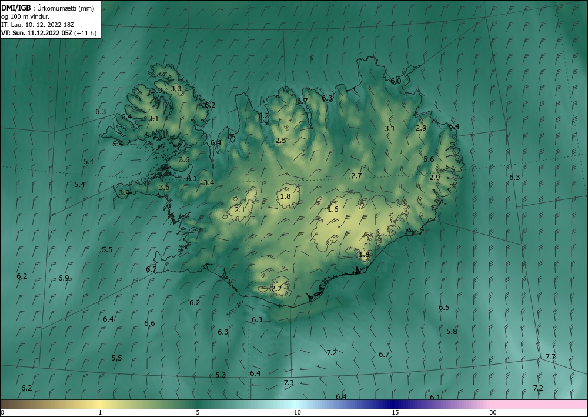Select the 6.5 value label

pos(444,308)
